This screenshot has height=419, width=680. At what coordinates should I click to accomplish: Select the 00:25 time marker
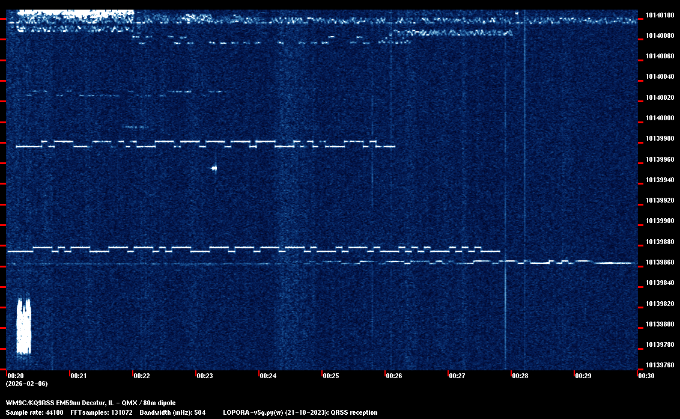[x=330, y=376]
